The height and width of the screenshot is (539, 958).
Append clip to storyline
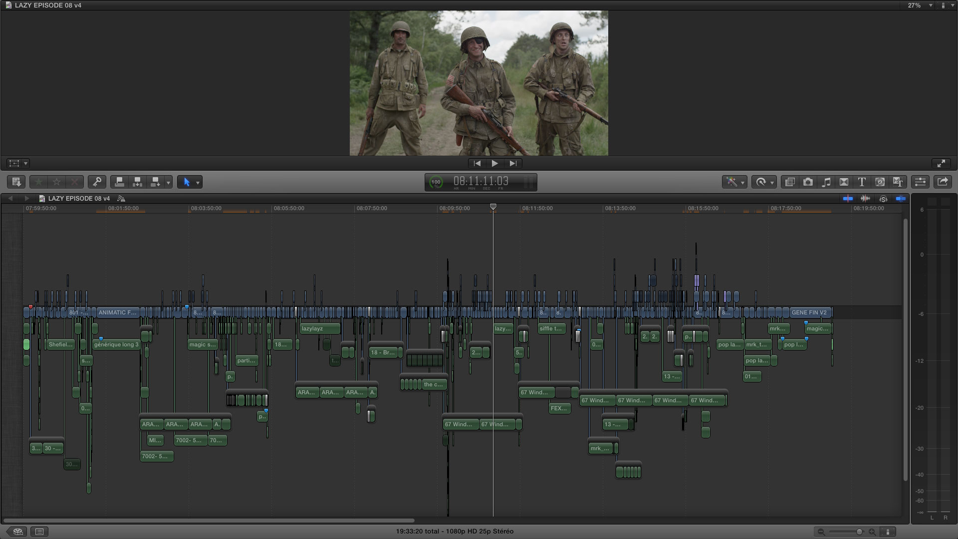point(155,182)
